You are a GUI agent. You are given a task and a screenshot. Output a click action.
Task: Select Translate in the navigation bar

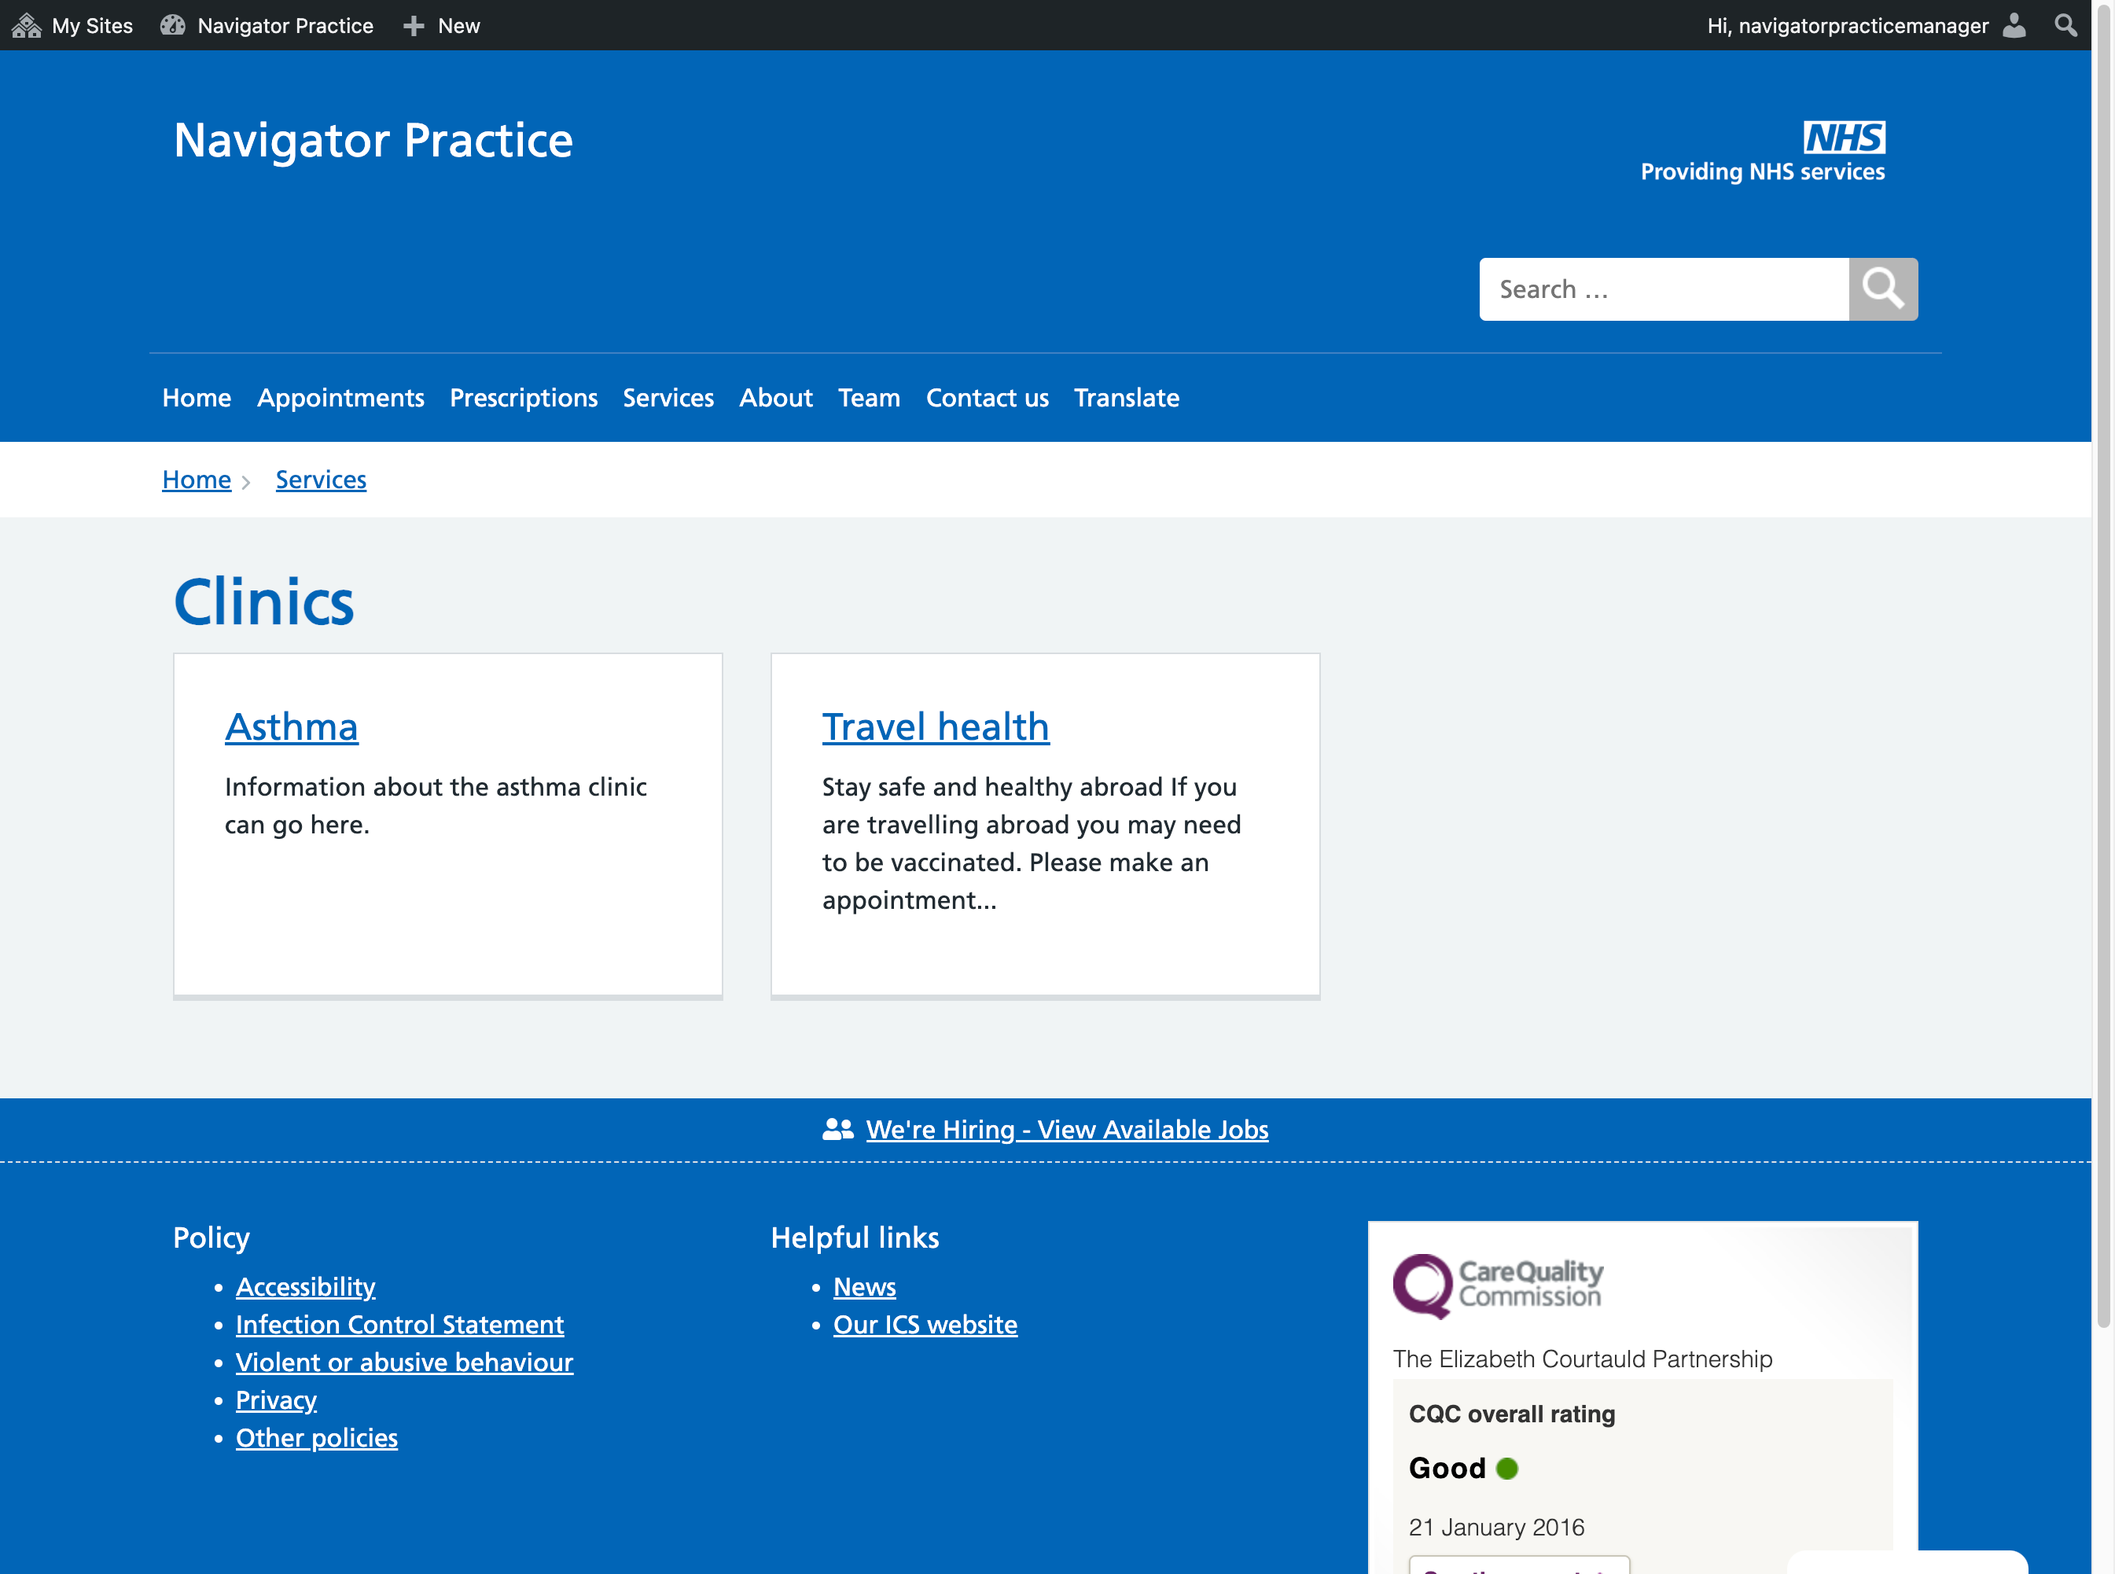point(1126,397)
